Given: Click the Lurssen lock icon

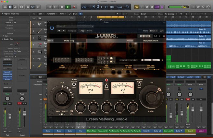Looking at the screenshot, I should [164, 36].
